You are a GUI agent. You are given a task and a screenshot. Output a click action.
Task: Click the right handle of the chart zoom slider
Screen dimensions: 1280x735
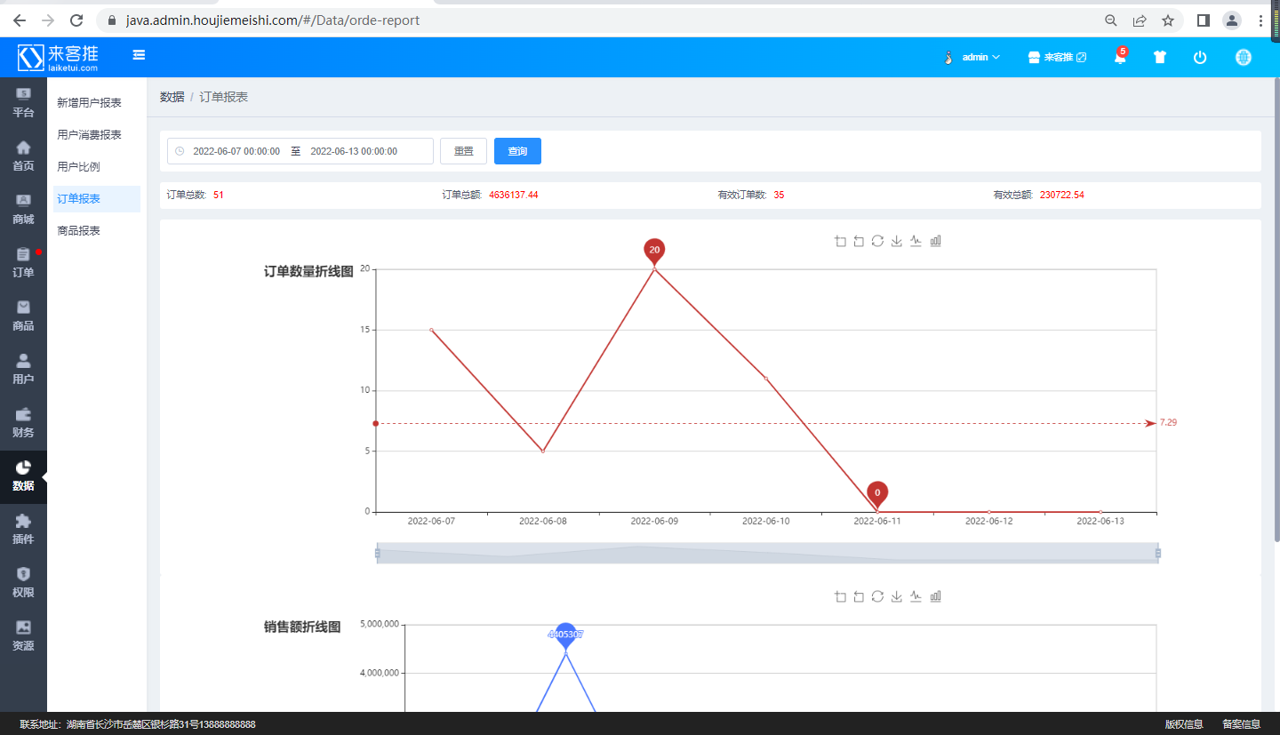(1157, 553)
